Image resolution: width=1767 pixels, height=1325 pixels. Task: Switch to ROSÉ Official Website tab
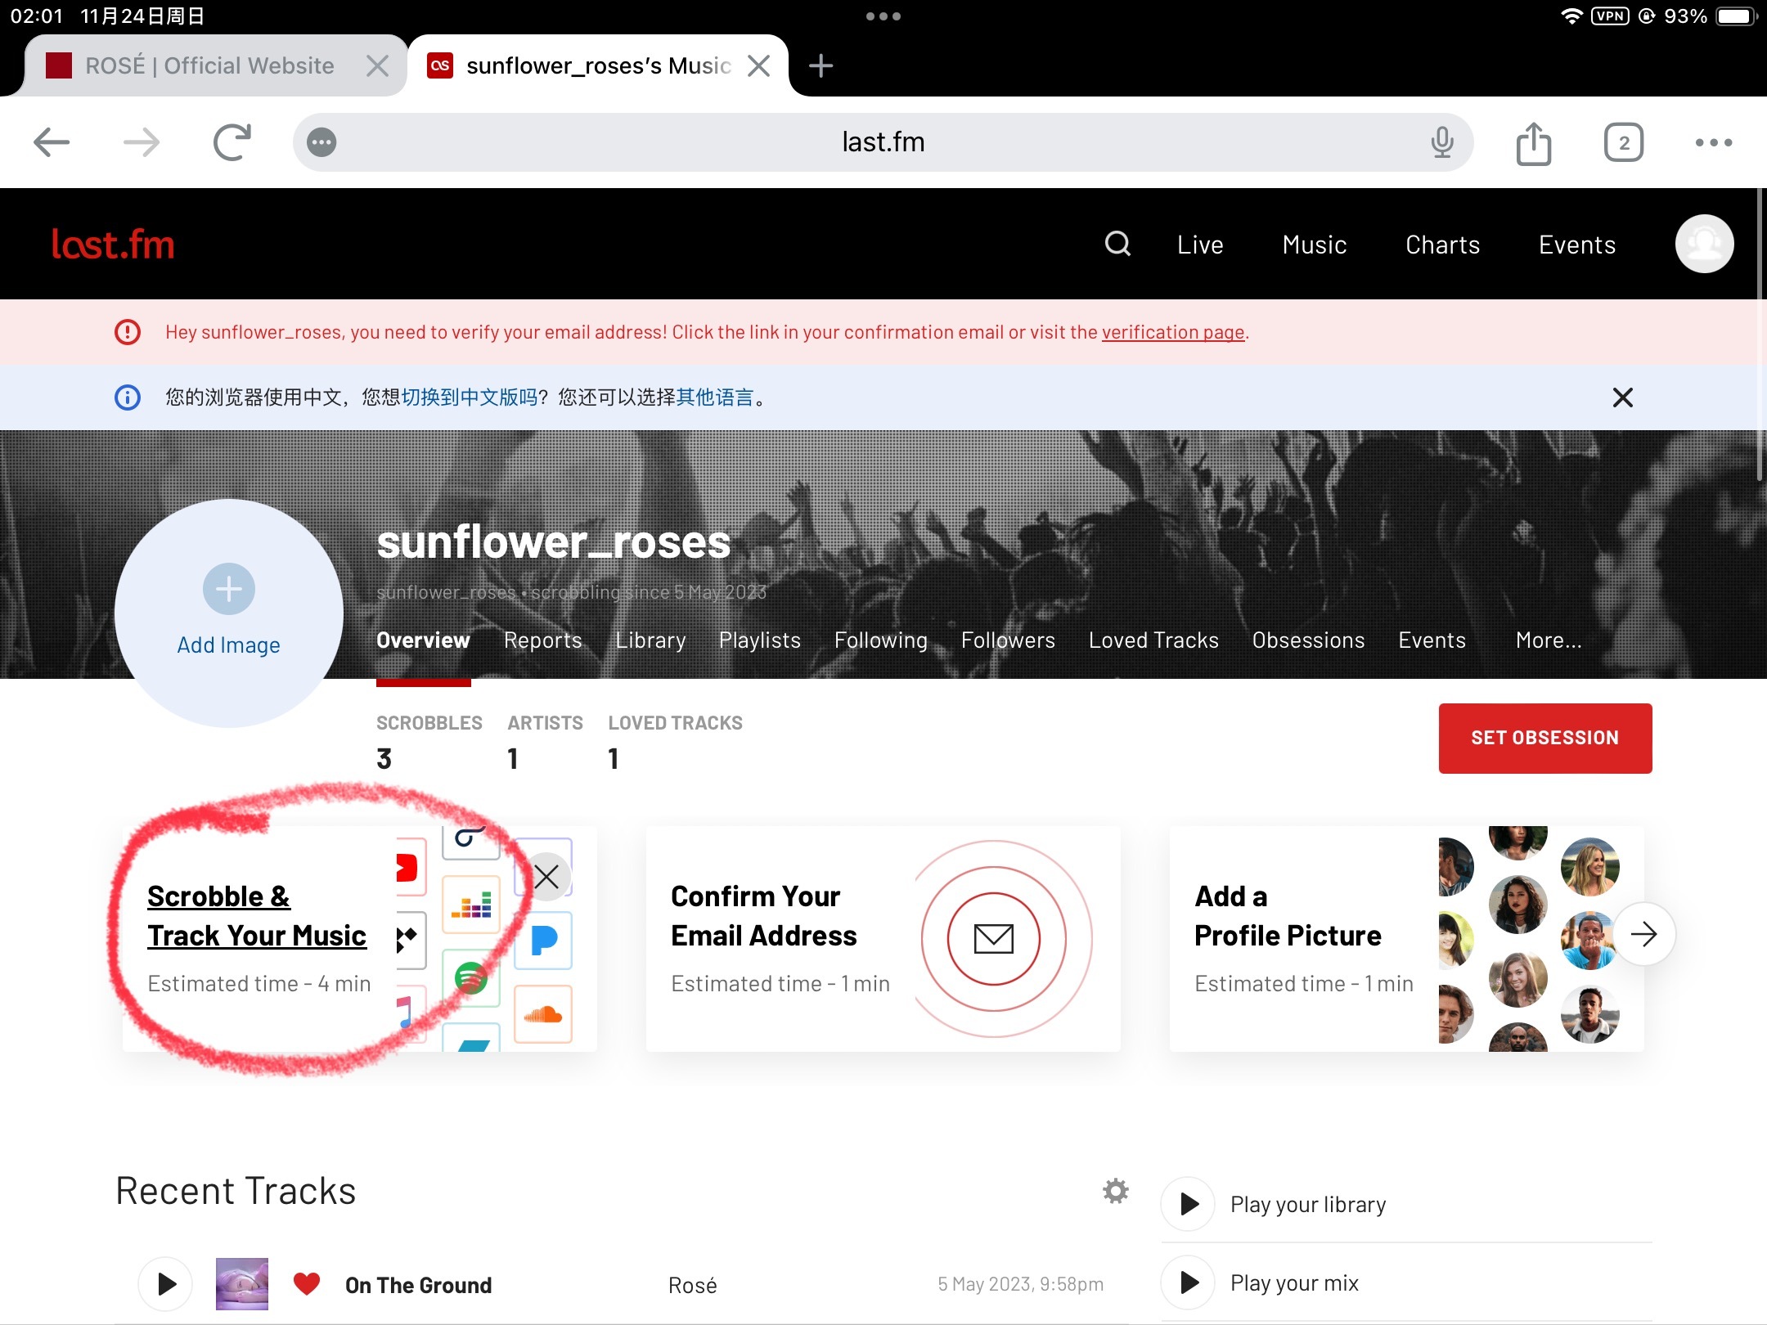(x=210, y=65)
